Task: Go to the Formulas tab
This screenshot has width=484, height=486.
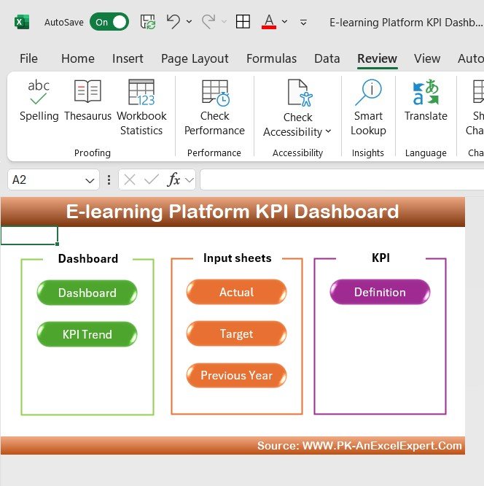Action: click(272, 58)
